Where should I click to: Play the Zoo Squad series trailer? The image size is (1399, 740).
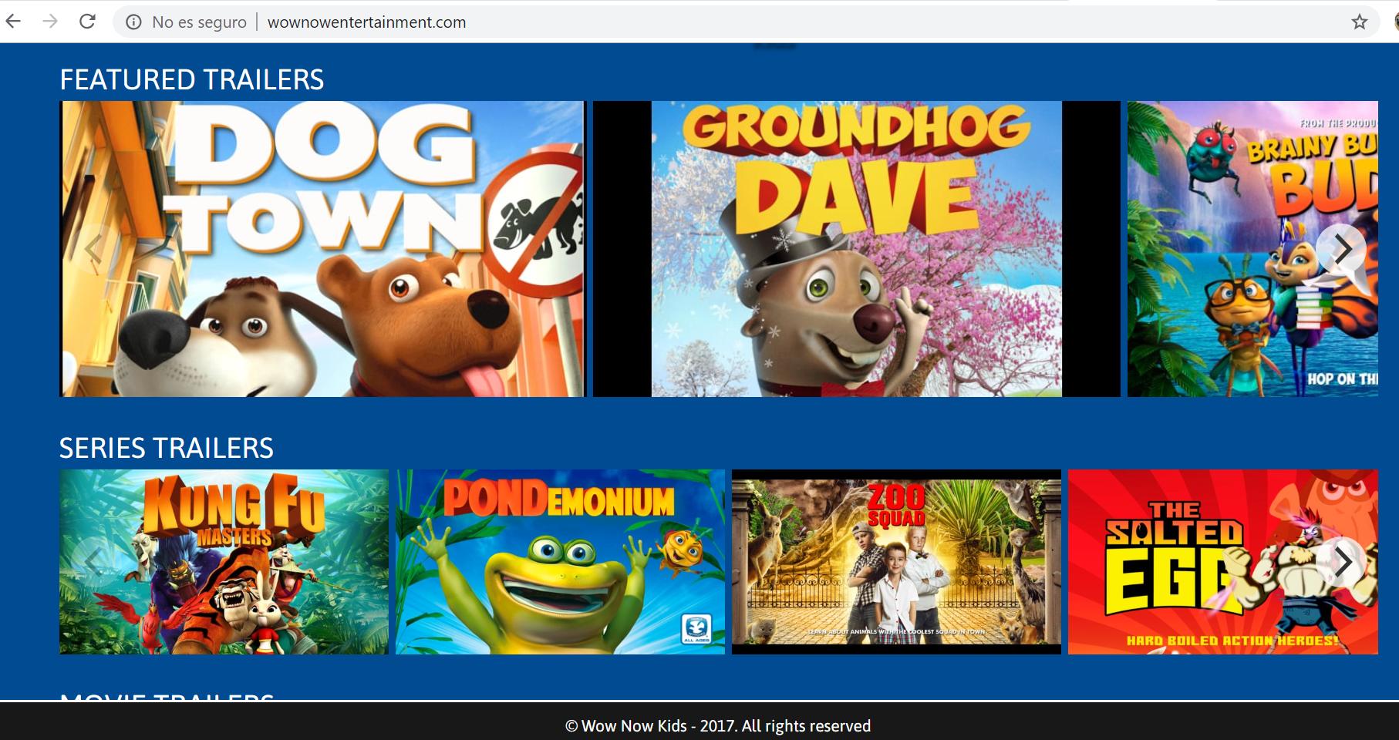896,562
